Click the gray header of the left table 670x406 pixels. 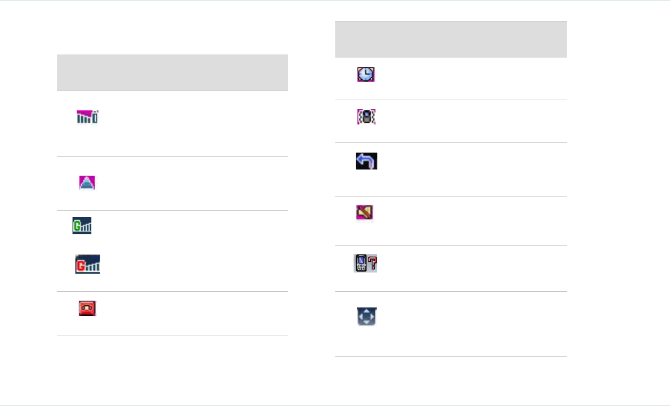172,73
